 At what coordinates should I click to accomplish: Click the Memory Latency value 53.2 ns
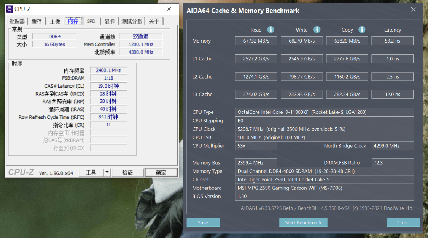[x=393, y=41]
